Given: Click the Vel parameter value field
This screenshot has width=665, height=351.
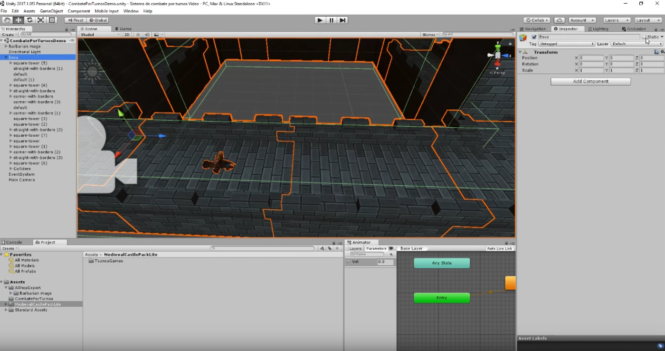Looking at the screenshot, I should coord(385,262).
